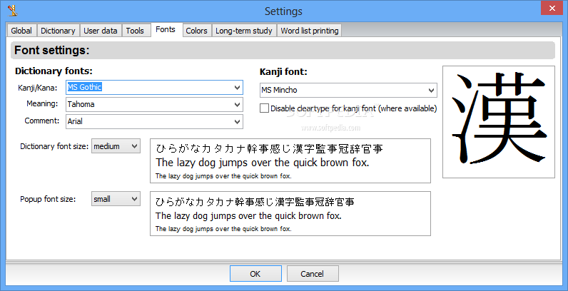Open the Comment font dropdown
Viewport: 568px width, 291px height.
point(154,122)
